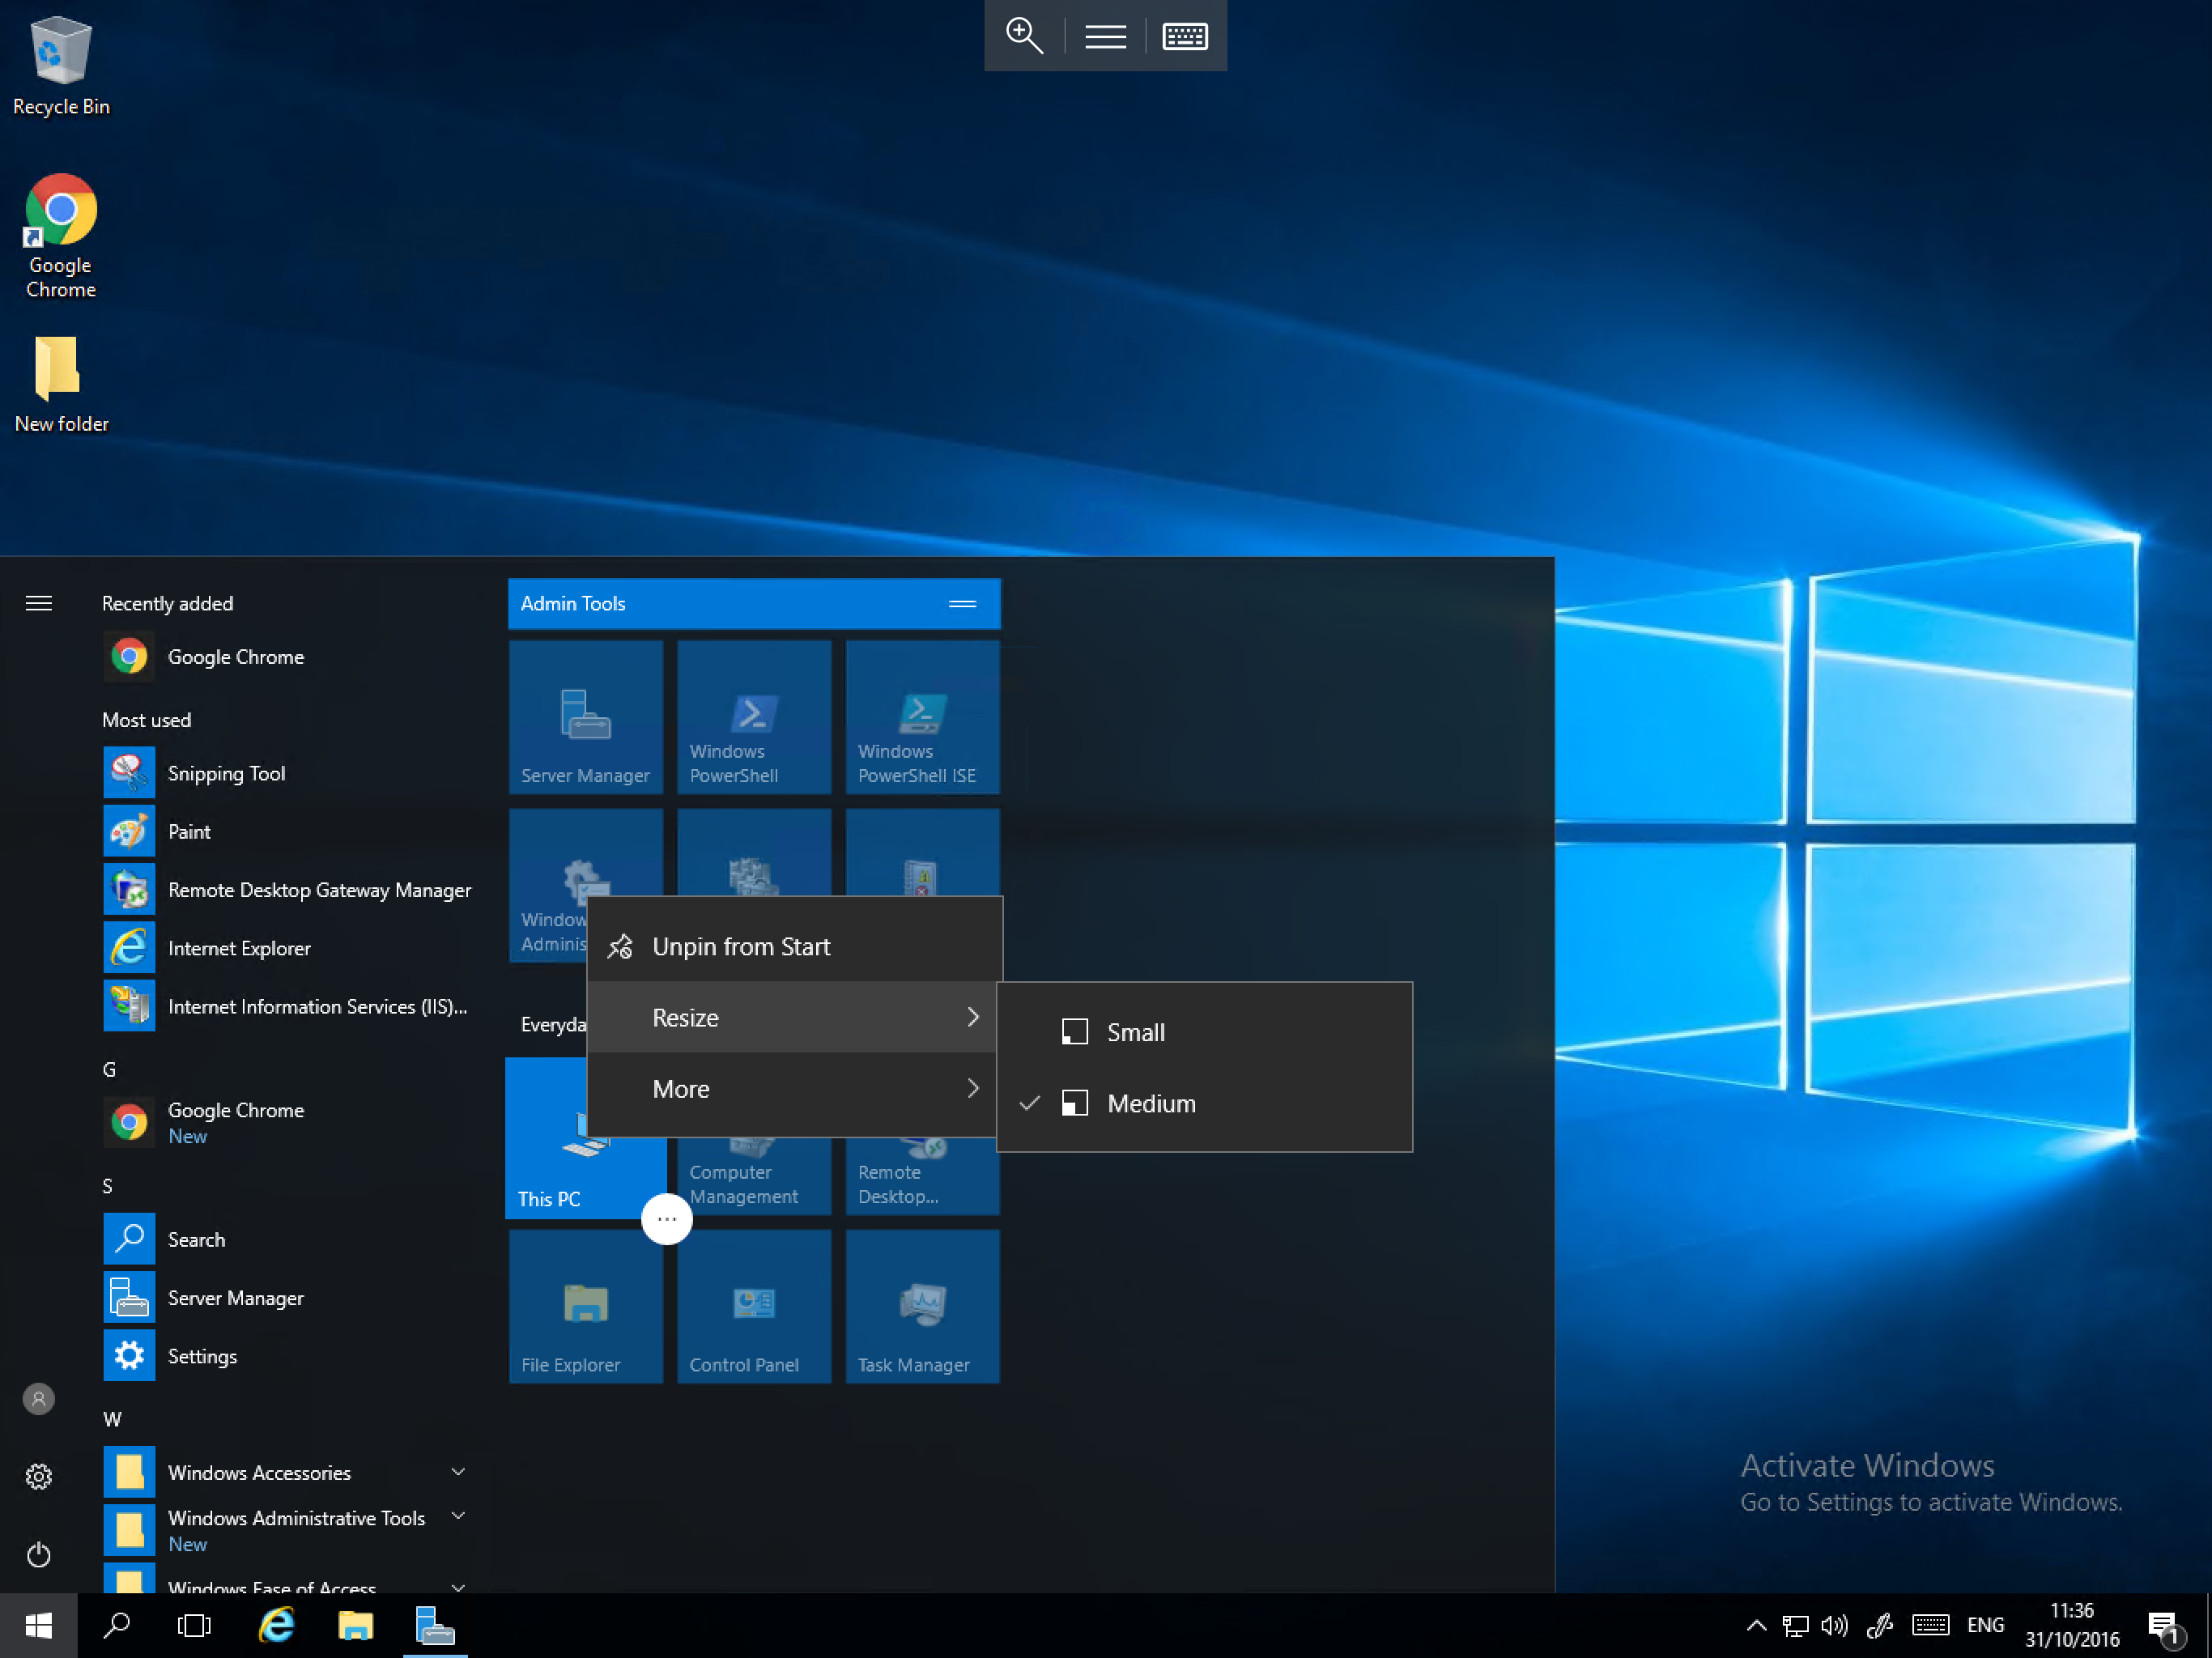Viewport: 2212px width, 1658px height.
Task: Open the Control Panel tile
Action: tap(754, 1306)
